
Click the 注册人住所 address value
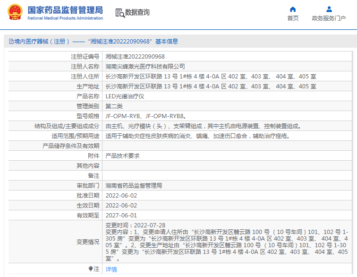tap(211, 77)
